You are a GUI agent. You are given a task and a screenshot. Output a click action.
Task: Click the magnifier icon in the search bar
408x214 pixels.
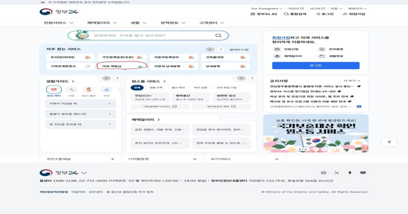218,35
